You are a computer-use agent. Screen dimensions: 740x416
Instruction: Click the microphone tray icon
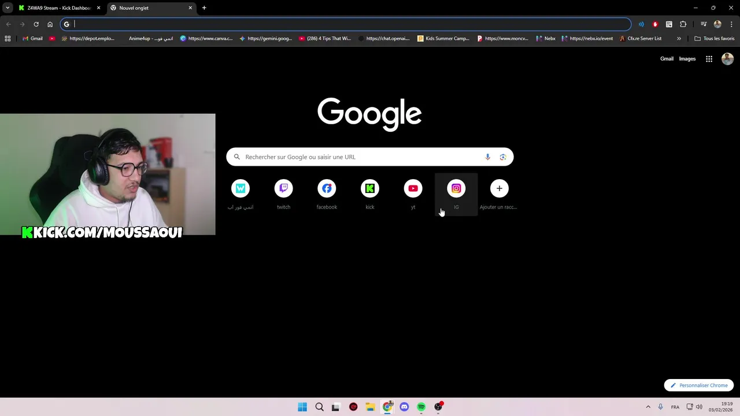pos(660,407)
